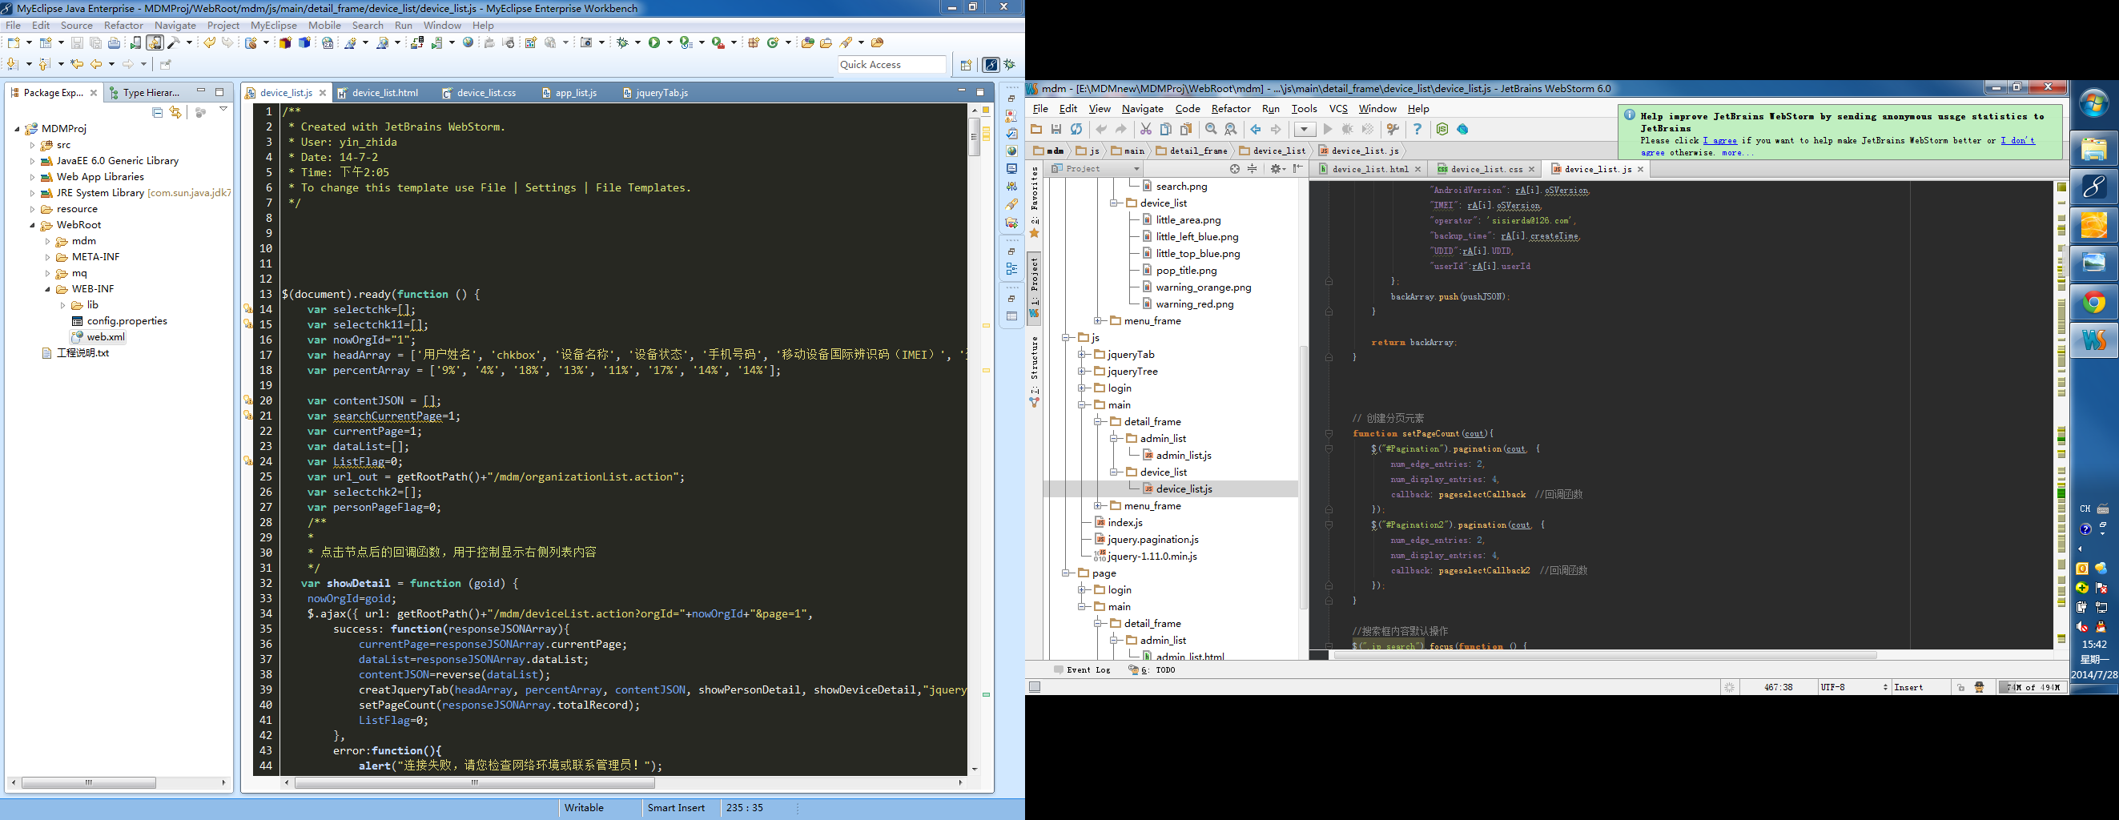Click the Quick Access field in MyEclipse
2119x820 pixels.
pyautogui.click(x=891, y=65)
